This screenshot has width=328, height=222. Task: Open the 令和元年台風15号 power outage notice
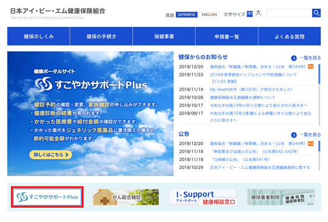tap(260, 117)
